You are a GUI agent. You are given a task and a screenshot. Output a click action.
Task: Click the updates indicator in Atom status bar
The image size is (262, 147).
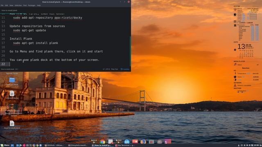[125, 69]
